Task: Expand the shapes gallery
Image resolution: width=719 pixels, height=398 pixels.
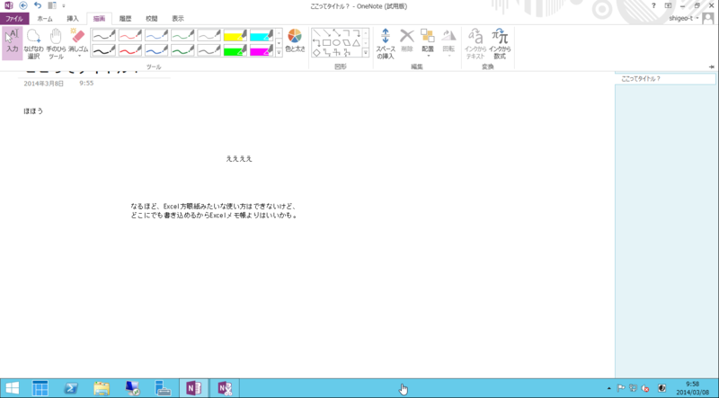Action: (x=366, y=53)
